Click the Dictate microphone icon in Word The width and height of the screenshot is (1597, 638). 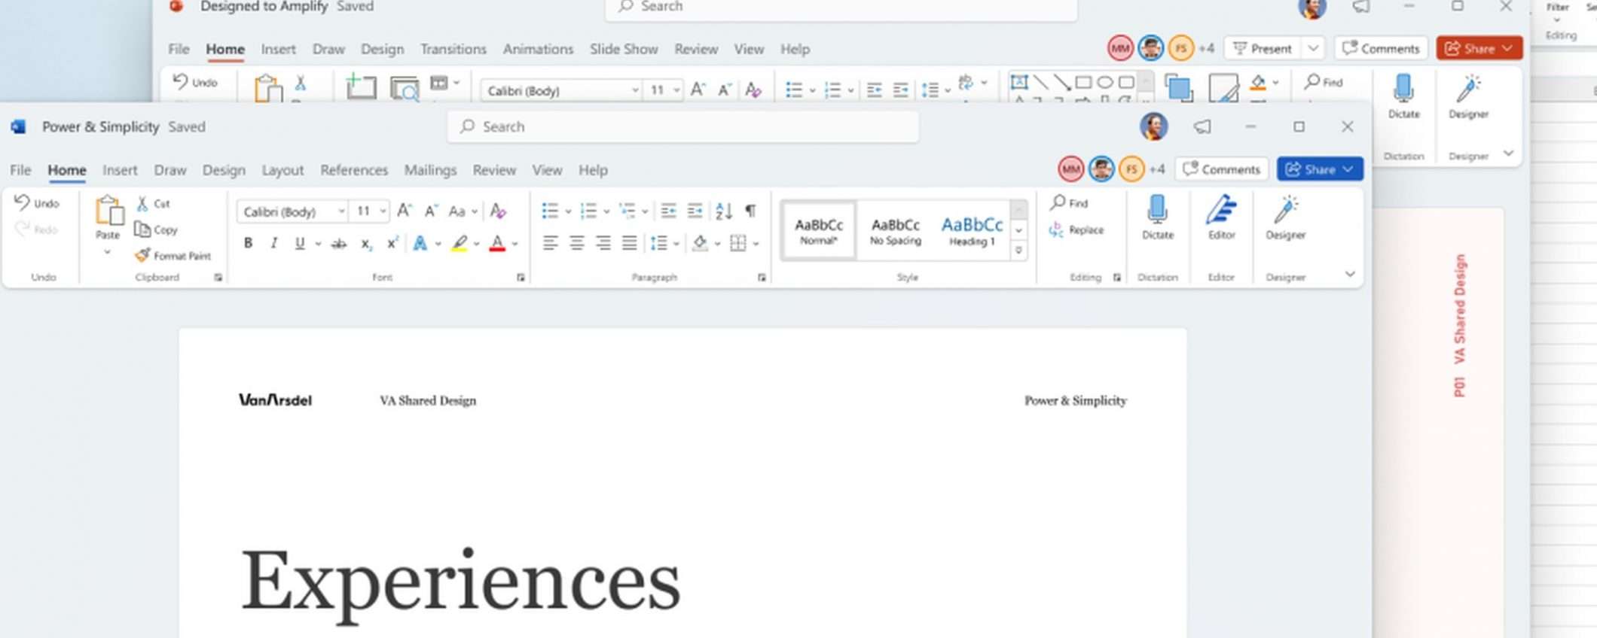point(1157,211)
